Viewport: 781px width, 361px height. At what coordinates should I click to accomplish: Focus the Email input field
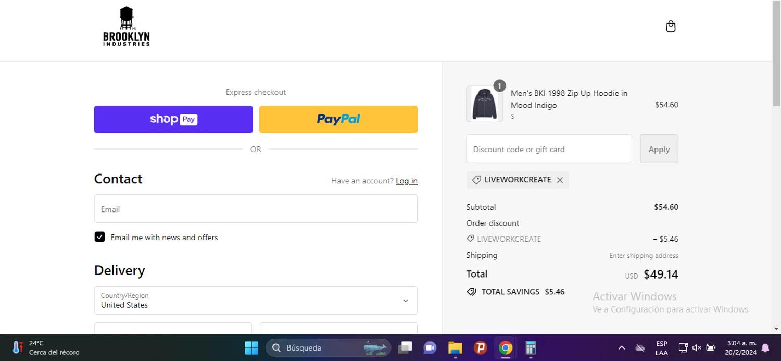(256, 209)
